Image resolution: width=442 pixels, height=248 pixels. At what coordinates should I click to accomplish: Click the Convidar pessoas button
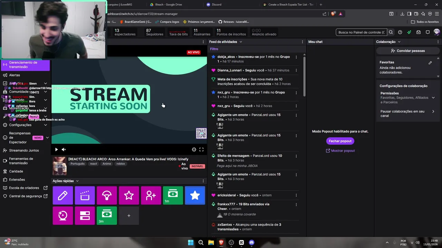pos(408,51)
